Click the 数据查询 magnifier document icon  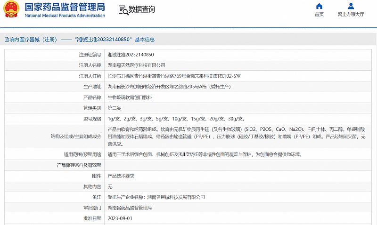(x=122, y=10)
